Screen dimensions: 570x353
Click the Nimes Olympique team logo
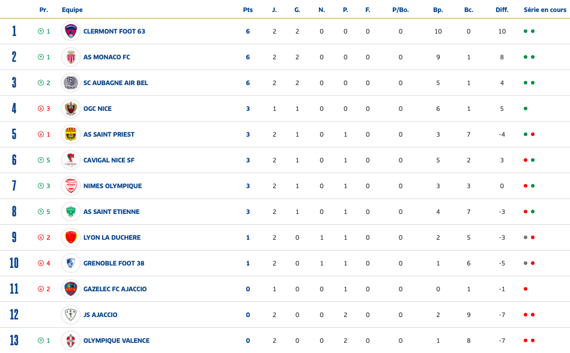71,186
